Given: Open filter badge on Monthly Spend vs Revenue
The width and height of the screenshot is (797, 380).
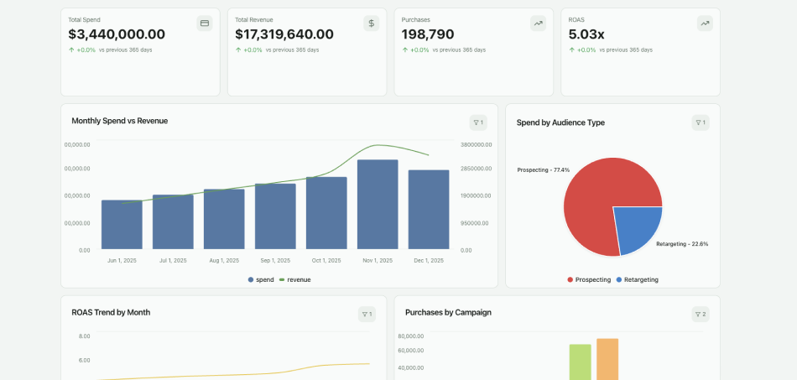Looking at the screenshot, I should click(478, 122).
